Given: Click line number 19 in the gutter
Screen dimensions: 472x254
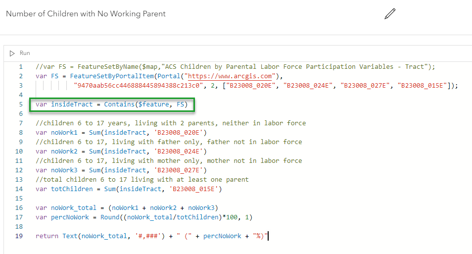Looking at the screenshot, I should tap(19, 236).
